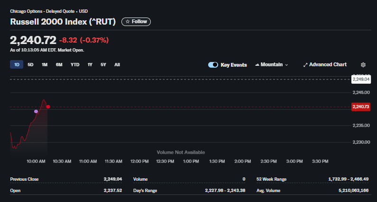
Task: Follow the Russell 2000 Index
Action: pyautogui.click(x=136, y=22)
